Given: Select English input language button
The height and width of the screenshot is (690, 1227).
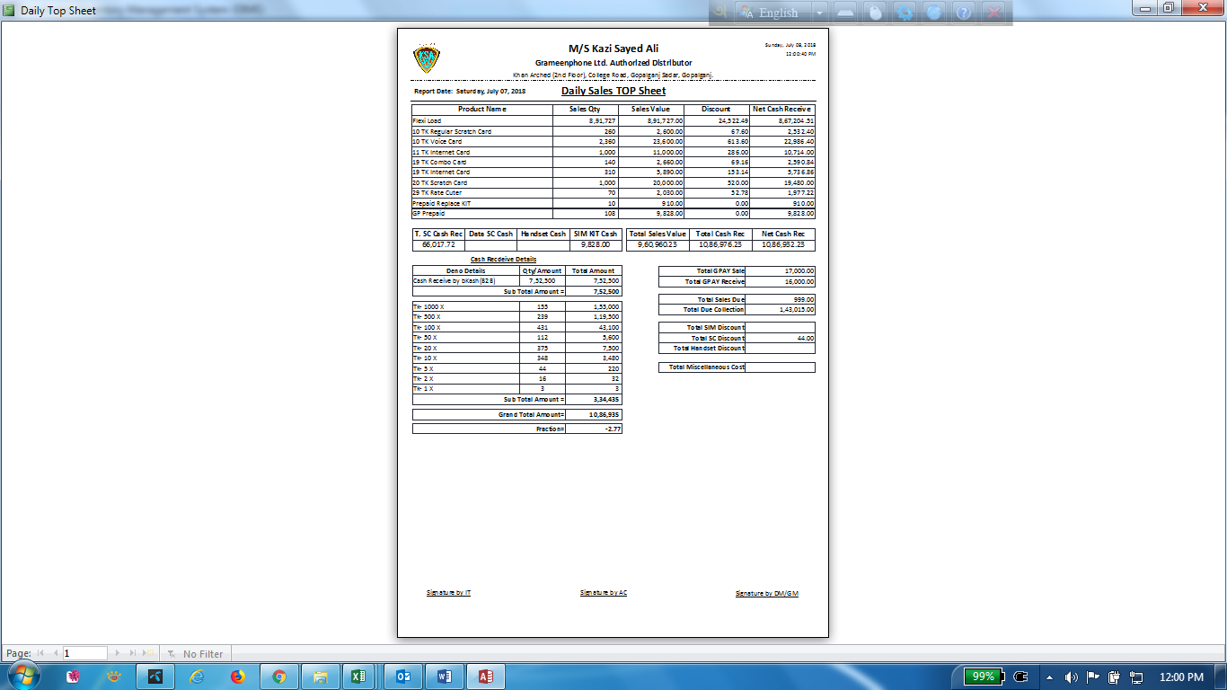Looking at the screenshot, I should pos(772,13).
